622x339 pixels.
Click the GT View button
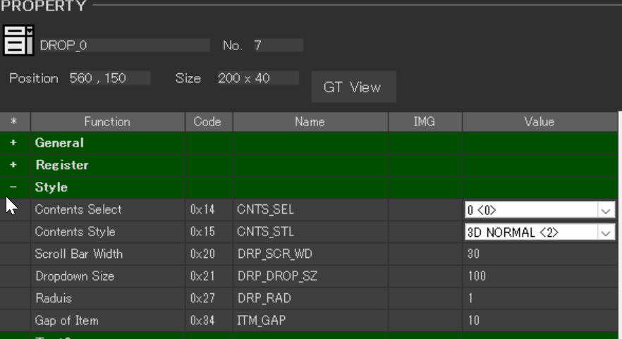(x=353, y=87)
